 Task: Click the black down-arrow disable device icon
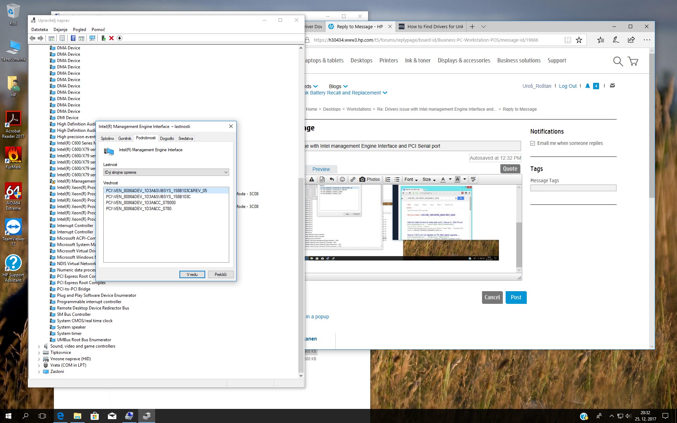120,38
